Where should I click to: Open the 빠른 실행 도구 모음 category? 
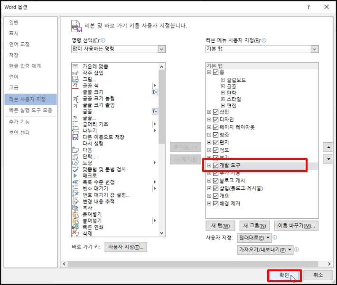pyautogui.click(x=30, y=110)
